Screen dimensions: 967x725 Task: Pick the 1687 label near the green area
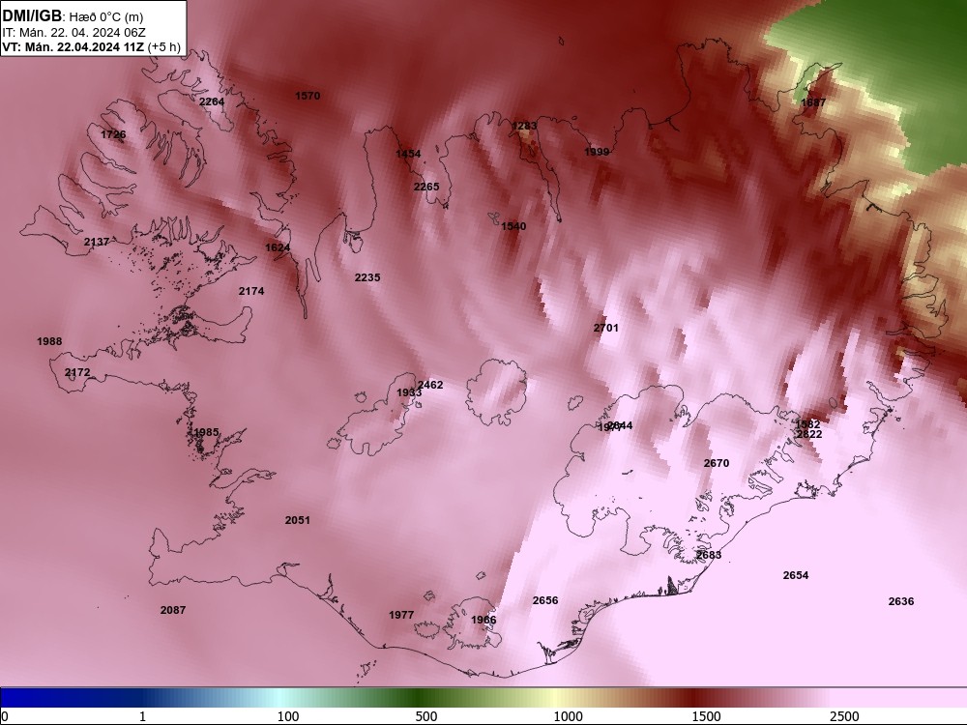point(813,102)
